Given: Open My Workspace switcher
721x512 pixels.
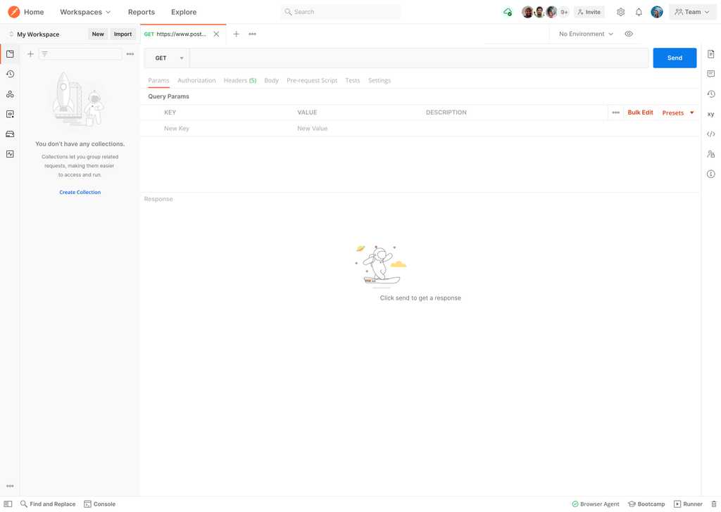Looking at the screenshot, I should click(35, 34).
